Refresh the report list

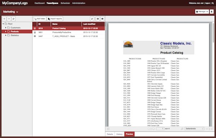click(92, 19)
